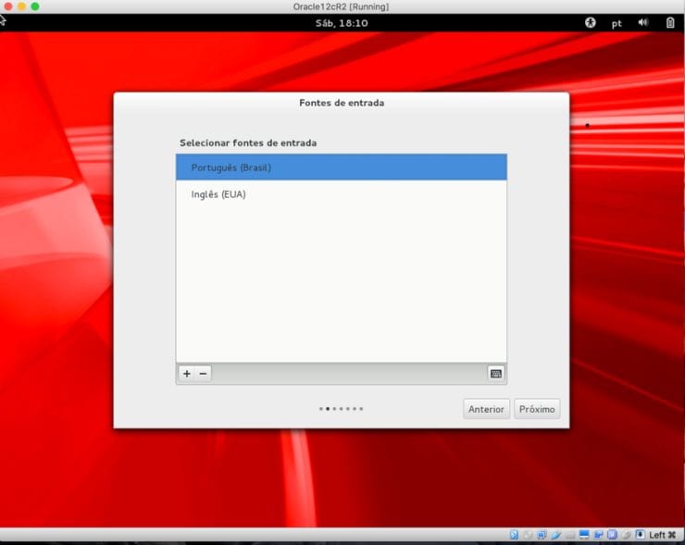Screen dimensions: 685x545
Task: Add a new input source with plus button
Action: (x=187, y=374)
